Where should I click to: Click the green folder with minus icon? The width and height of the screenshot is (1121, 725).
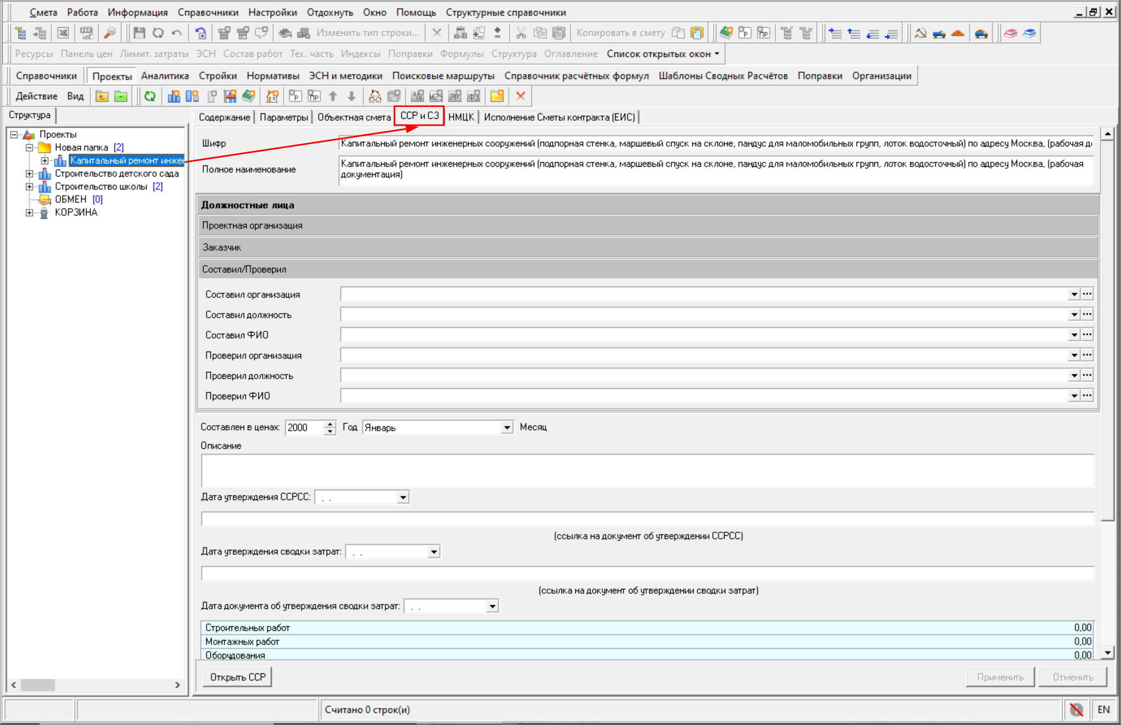121,96
